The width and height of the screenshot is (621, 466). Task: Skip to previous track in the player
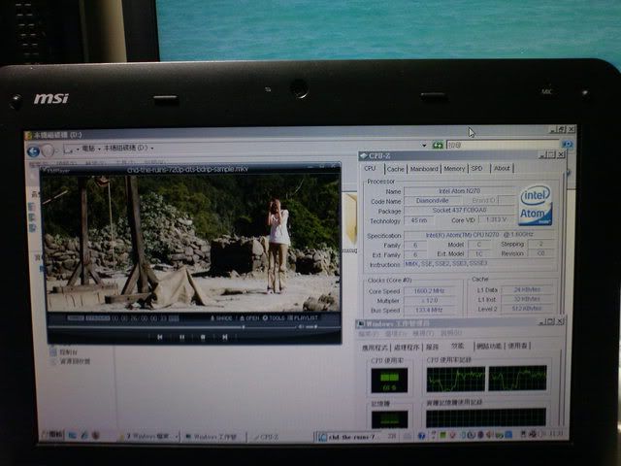(x=159, y=337)
